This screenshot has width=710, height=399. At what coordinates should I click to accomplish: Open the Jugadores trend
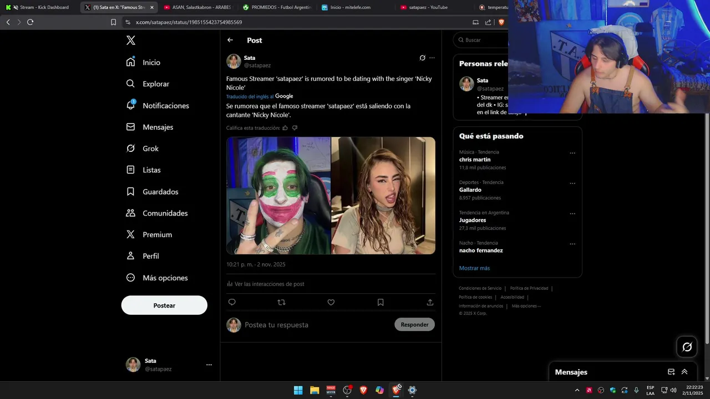coord(473,220)
